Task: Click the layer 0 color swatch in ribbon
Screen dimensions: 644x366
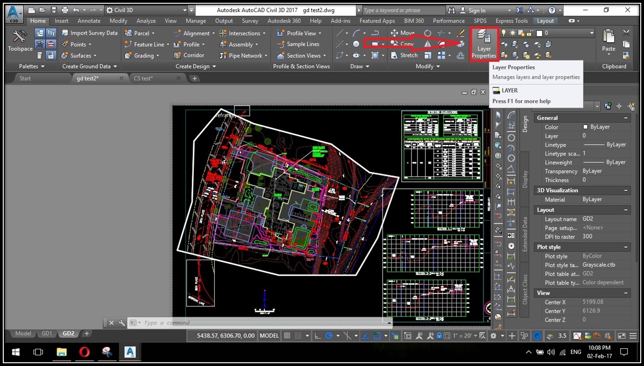Action: tap(539, 33)
